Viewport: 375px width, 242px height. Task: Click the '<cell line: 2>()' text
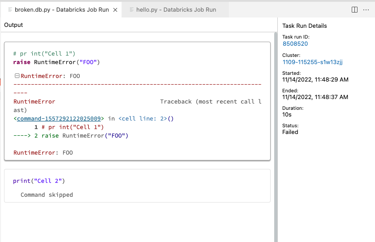(146, 119)
